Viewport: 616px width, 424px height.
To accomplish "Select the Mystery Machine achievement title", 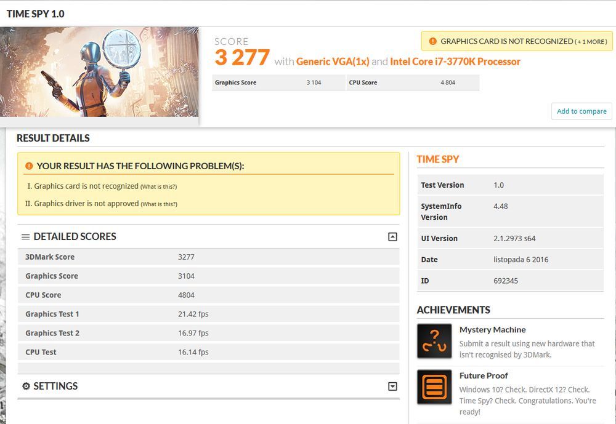I will [x=493, y=330].
